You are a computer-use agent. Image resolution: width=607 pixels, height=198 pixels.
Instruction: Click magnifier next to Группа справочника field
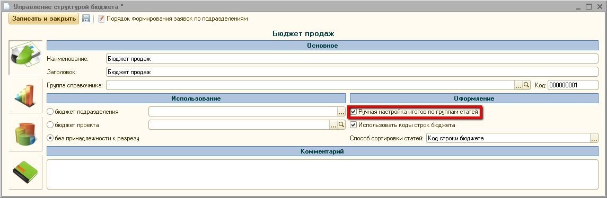pyautogui.click(x=526, y=85)
